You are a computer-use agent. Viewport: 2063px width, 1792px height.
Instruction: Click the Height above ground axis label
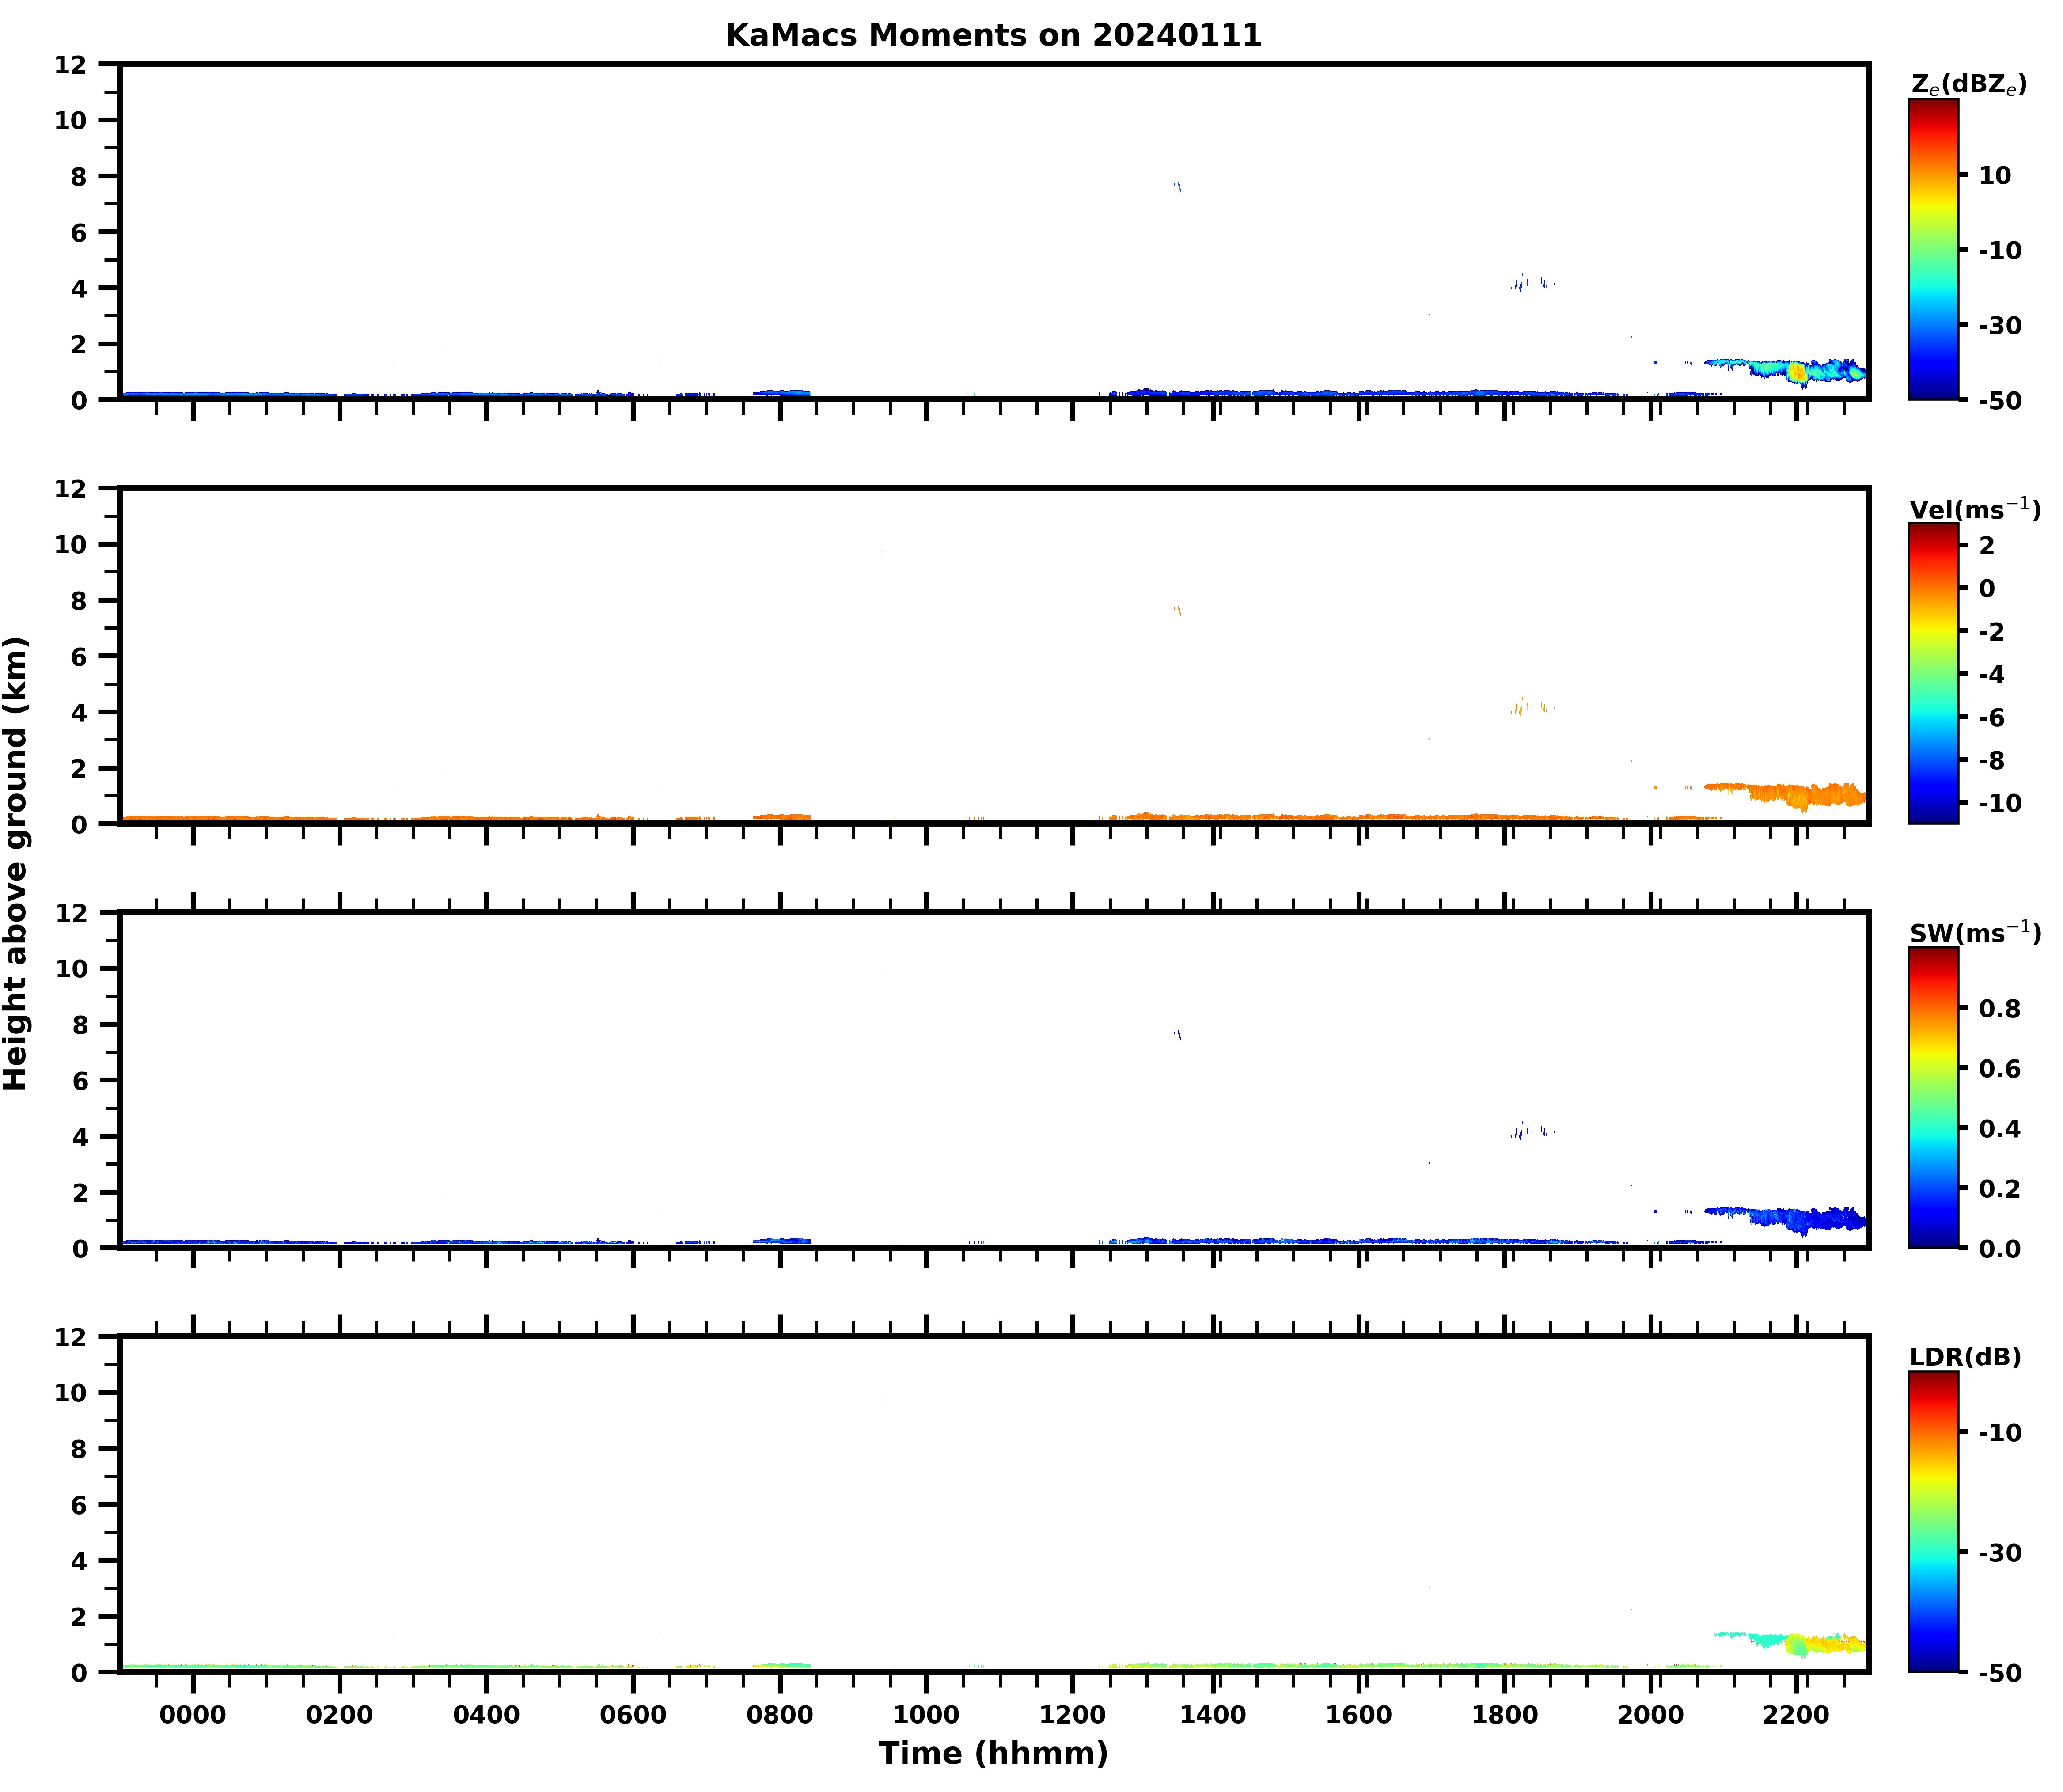(x=16, y=863)
